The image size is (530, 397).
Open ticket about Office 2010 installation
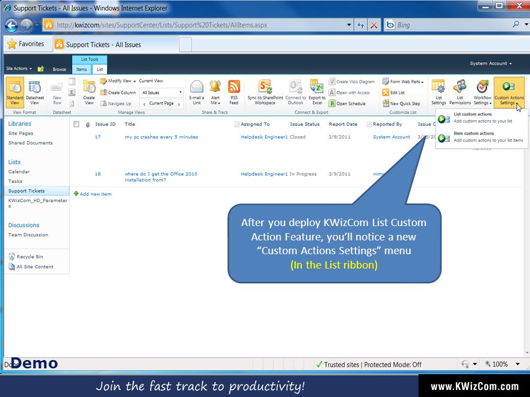(x=161, y=177)
